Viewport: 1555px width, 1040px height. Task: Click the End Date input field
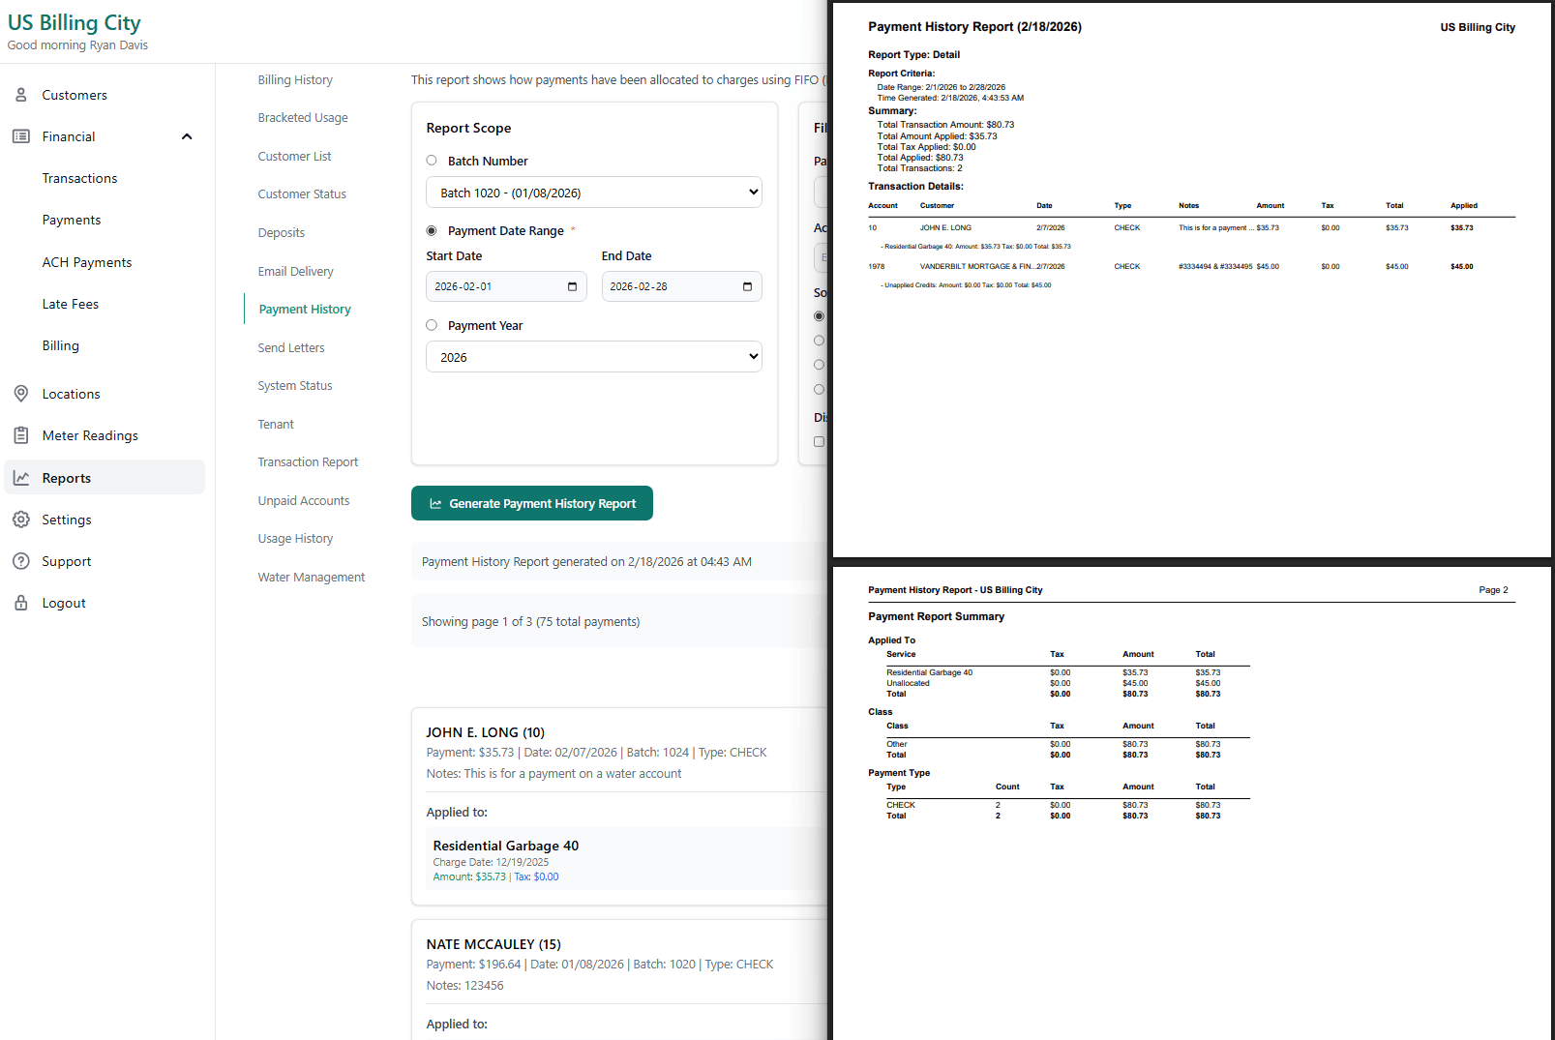681,286
